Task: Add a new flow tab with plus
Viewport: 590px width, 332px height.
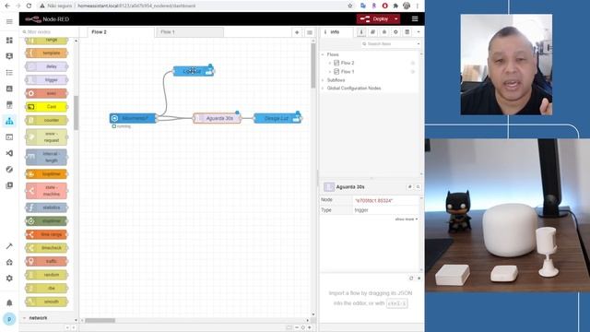Action: click(297, 32)
